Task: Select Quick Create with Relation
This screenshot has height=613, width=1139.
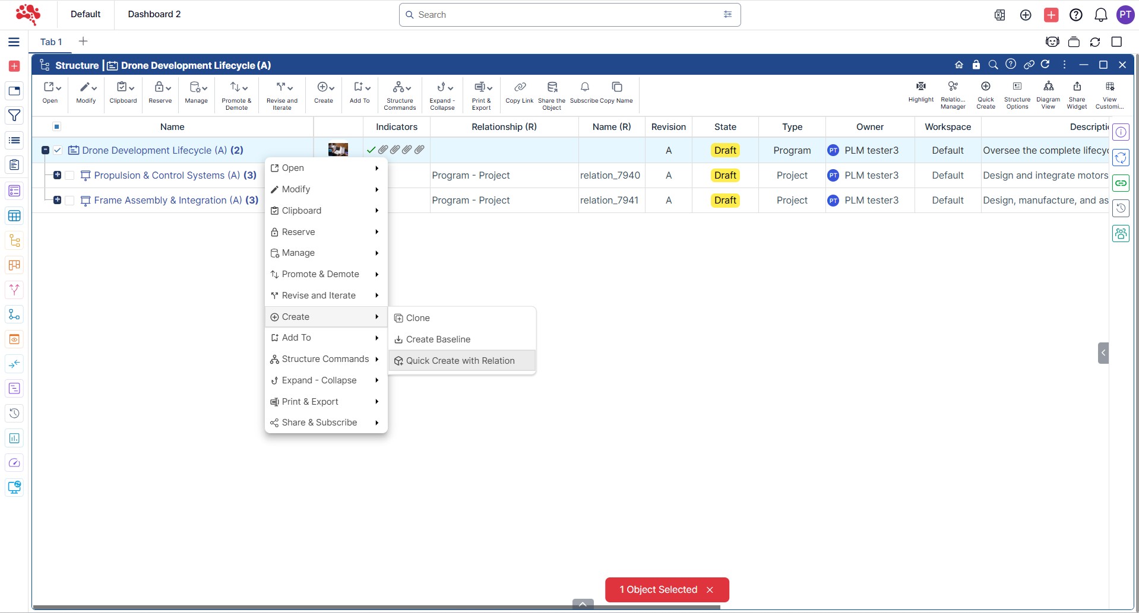Action: [460, 361]
